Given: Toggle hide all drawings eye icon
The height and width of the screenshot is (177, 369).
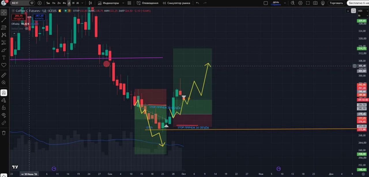Looking at the screenshot, I should (4, 115).
